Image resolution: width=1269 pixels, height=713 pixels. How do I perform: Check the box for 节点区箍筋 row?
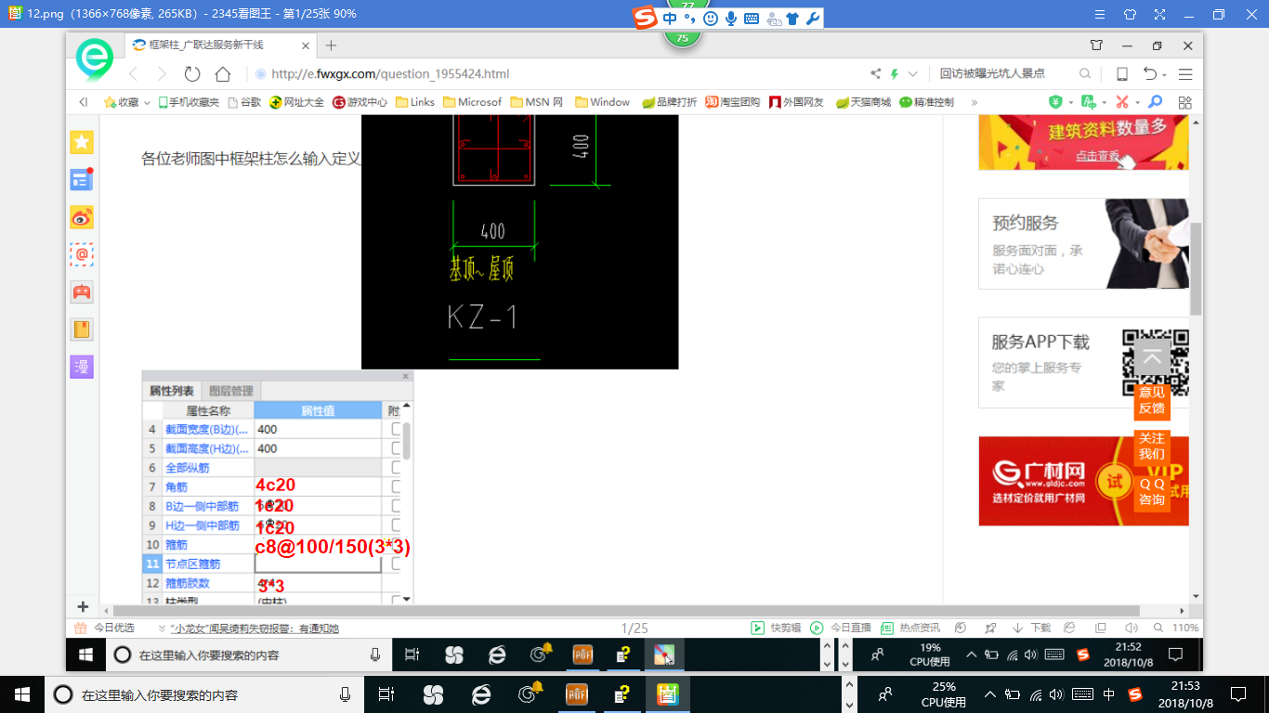click(397, 564)
